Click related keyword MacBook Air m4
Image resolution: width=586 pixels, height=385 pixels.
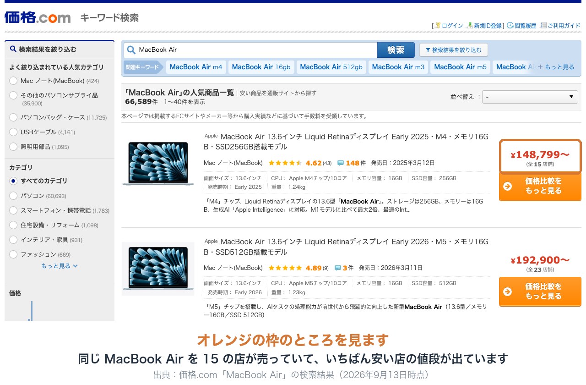pyautogui.click(x=196, y=67)
